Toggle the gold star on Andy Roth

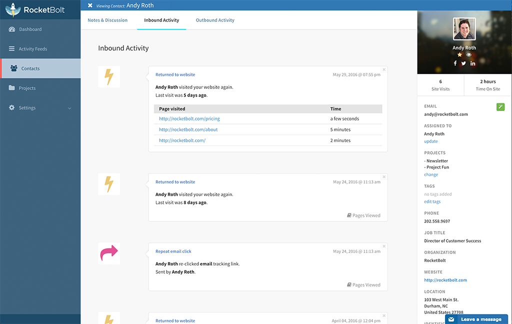[x=460, y=54]
